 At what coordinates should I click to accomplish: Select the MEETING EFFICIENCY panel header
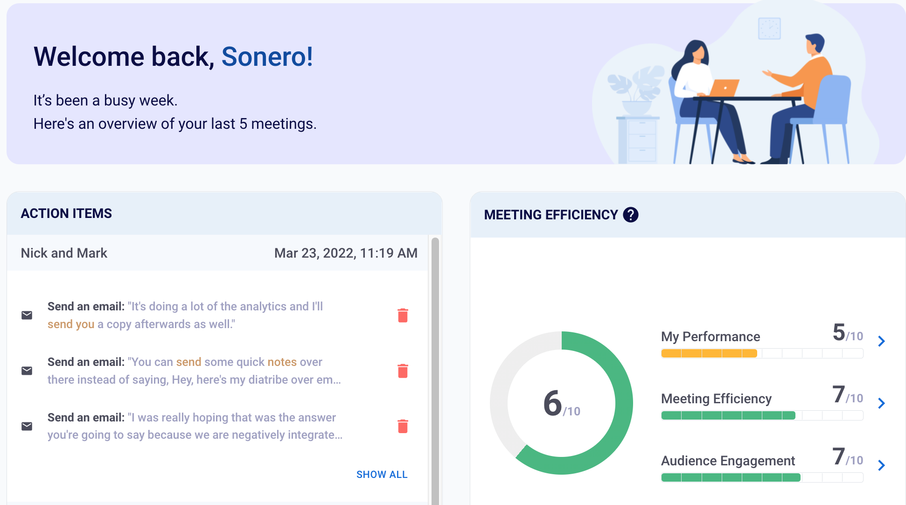(551, 215)
